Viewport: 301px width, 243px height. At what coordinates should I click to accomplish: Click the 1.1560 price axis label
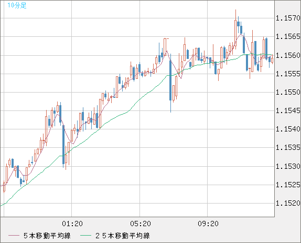[288, 55]
